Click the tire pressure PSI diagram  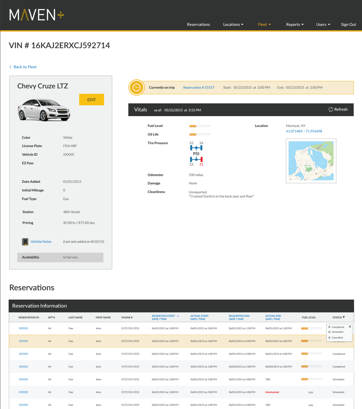click(196, 153)
